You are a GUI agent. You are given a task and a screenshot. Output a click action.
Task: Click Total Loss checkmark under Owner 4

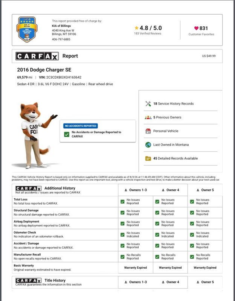[157, 202]
